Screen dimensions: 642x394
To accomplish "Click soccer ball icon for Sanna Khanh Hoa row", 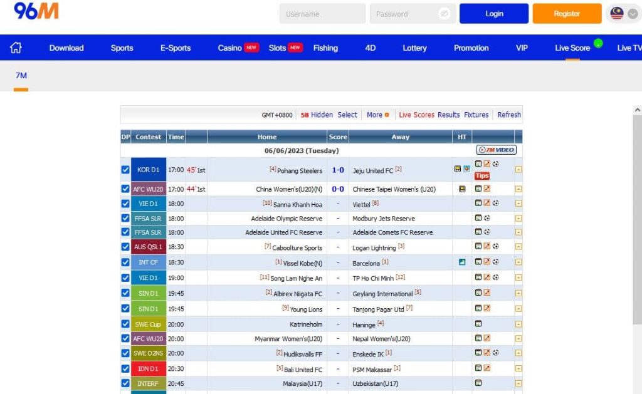I will click(495, 203).
